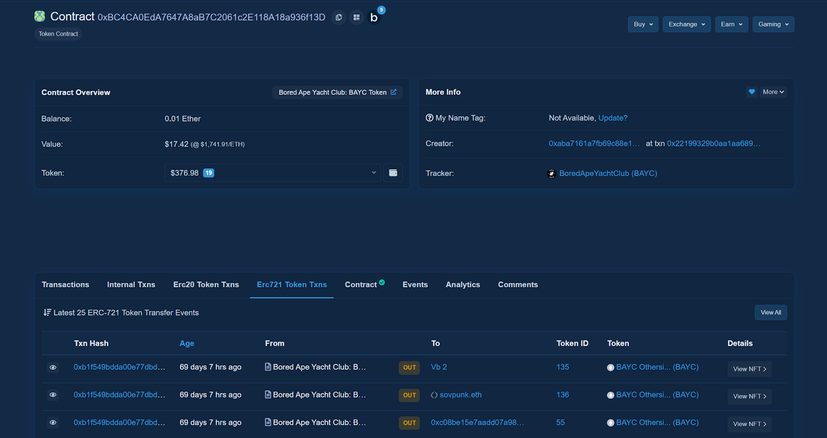Switch to the Internal Txns tab

[x=131, y=285]
